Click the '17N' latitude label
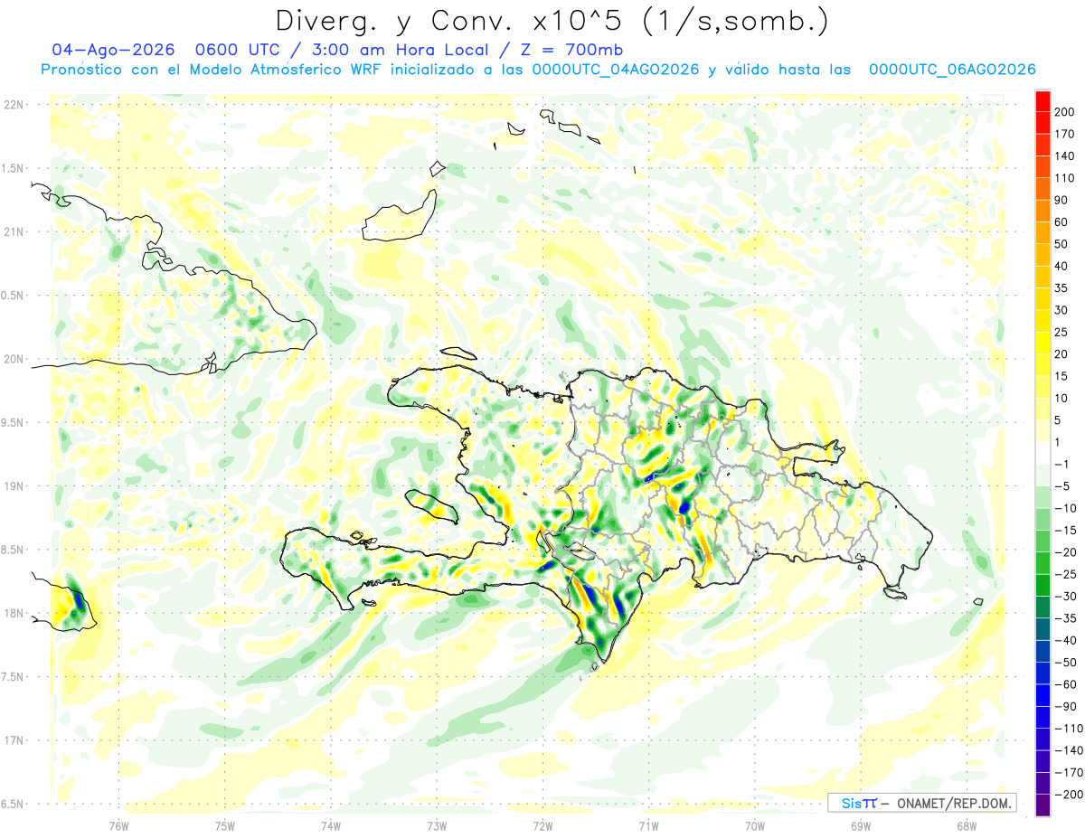This screenshot has width=1085, height=838. (13, 740)
